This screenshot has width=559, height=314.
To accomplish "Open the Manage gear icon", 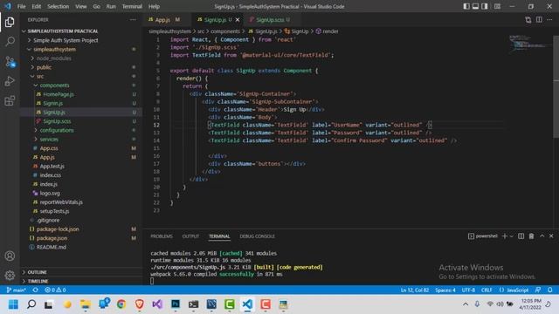I will [10, 275].
